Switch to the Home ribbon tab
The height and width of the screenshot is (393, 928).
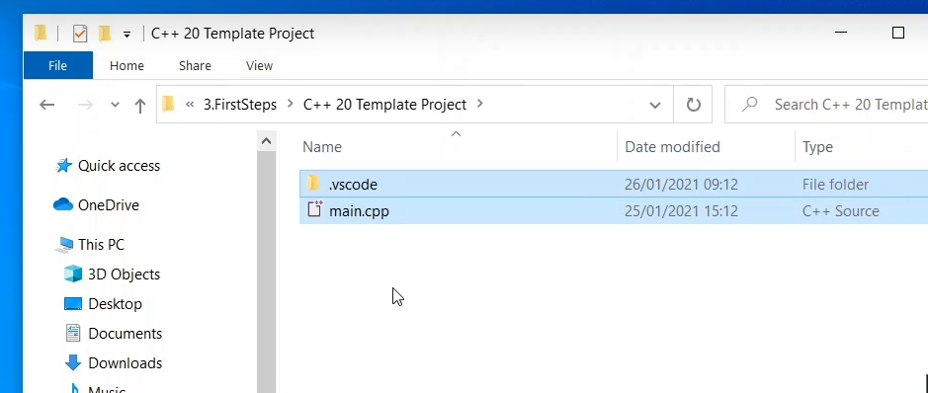tap(127, 65)
